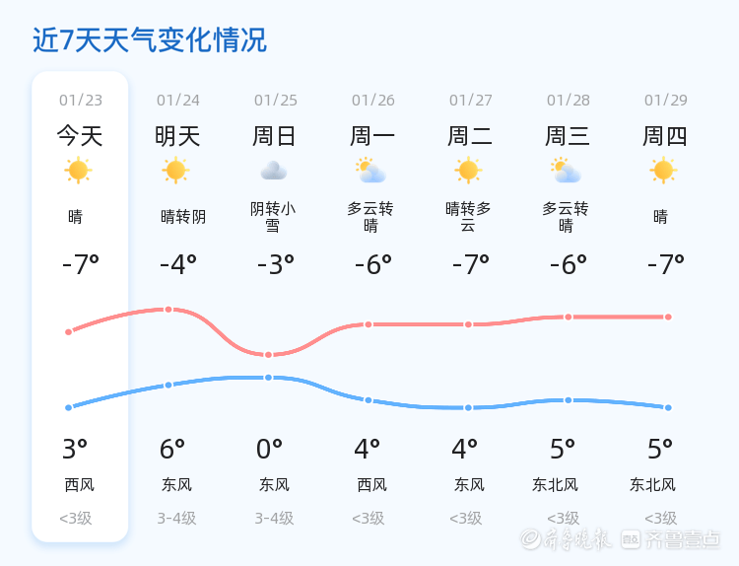Click the 周日 day label

pos(274,136)
